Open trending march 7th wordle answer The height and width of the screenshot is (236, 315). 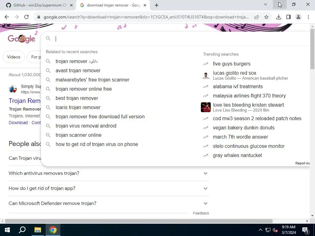click(x=240, y=137)
